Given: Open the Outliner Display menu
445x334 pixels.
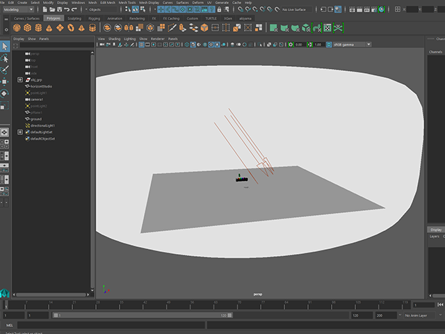Looking at the screenshot, I should coord(19,39).
